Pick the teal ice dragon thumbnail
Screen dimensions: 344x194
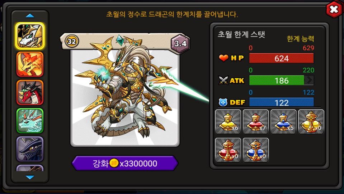30,121
